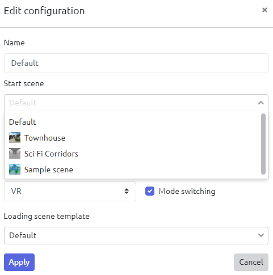This screenshot has width=273, height=275.
Task: Click the Townhouse scene thumbnail icon
Action: coord(15,137)
